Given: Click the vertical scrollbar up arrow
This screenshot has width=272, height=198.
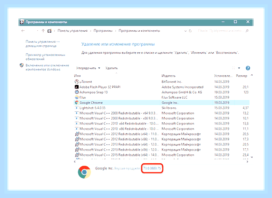Looking at the screenshot, I should pyautogui.click(x=252, y=75).
